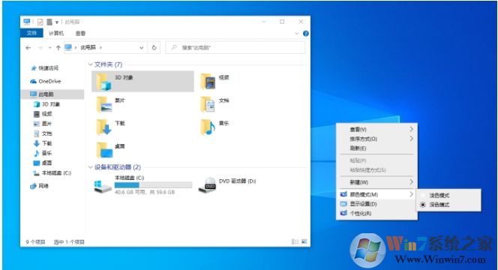Open the recent locations dropdown beside the forward arrow

(49, 48)
